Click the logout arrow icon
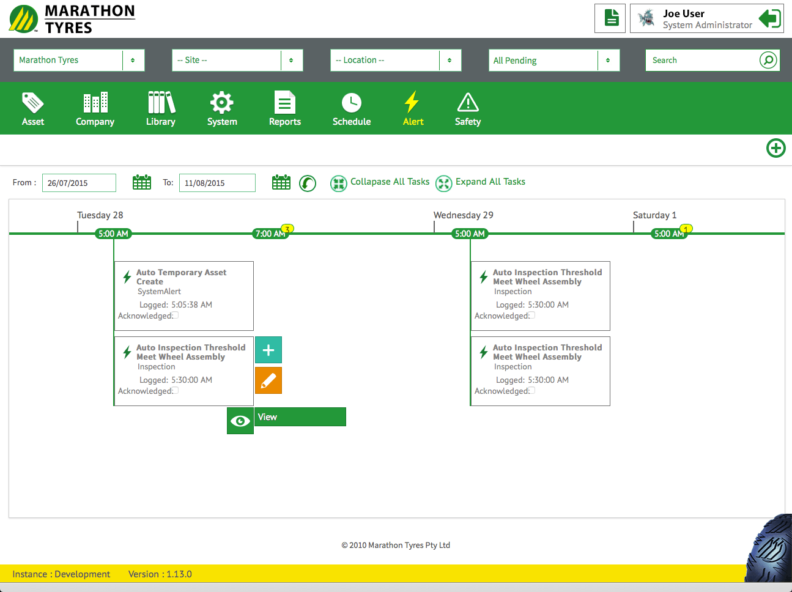 (769, 18)
